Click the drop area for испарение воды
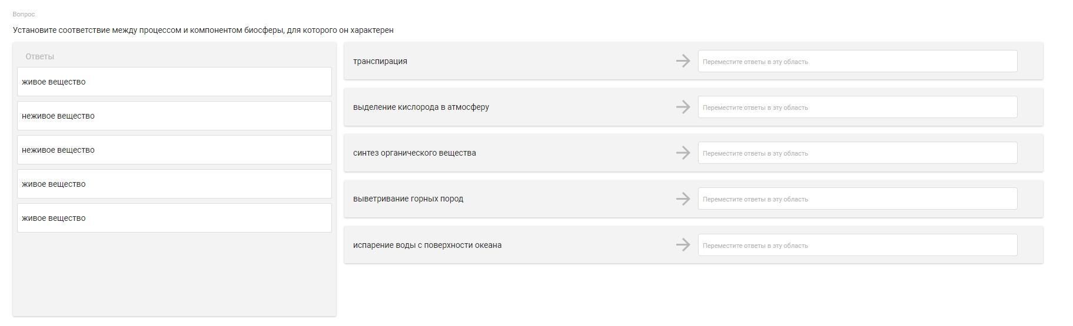 click(x=857, y=245)
